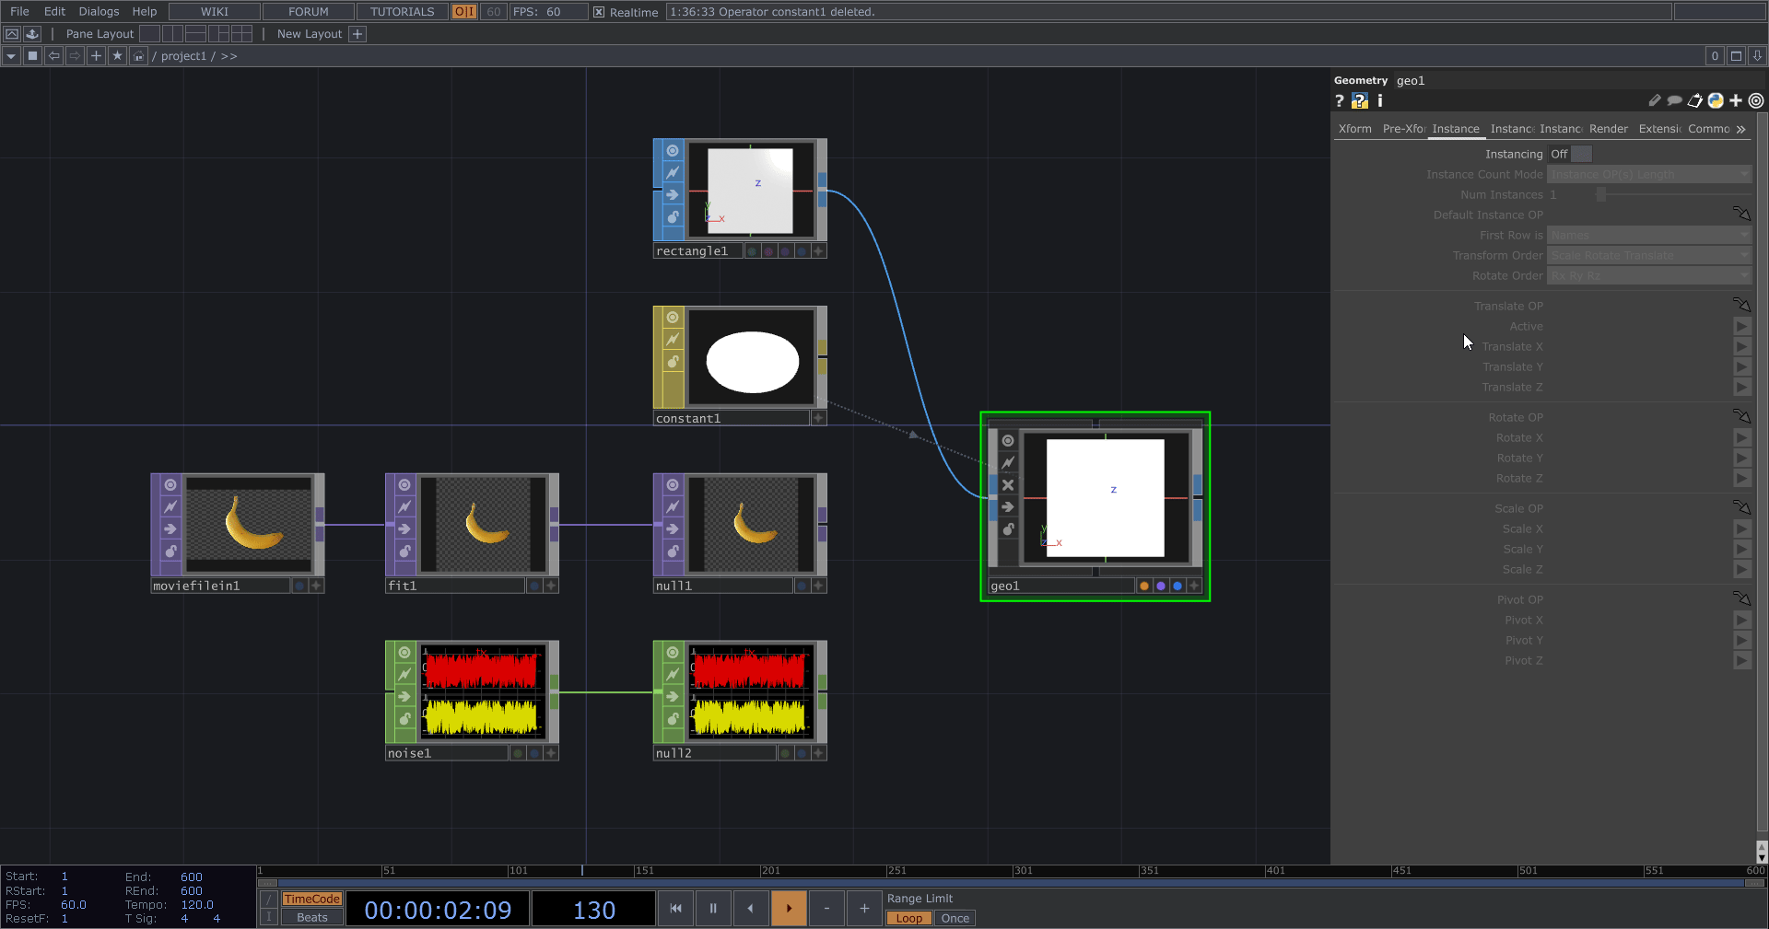
Task: Open the Python help icon in parameter panel
Action: point(1360,101)
